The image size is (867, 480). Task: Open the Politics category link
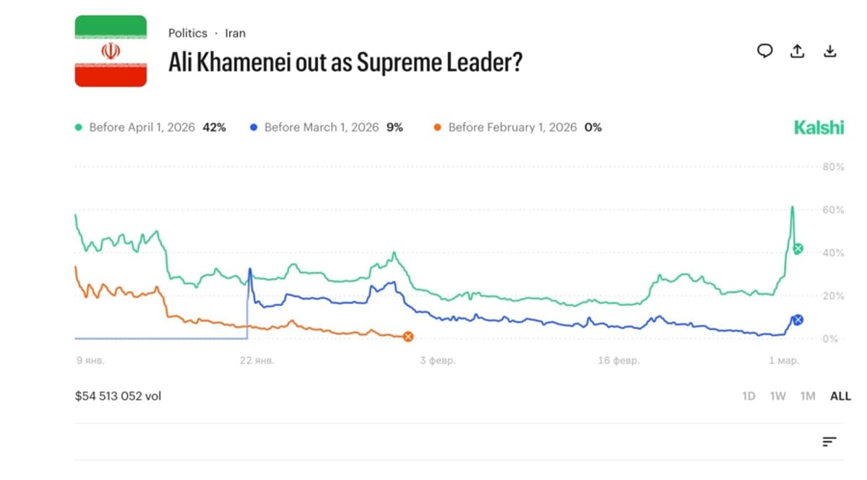188,32
